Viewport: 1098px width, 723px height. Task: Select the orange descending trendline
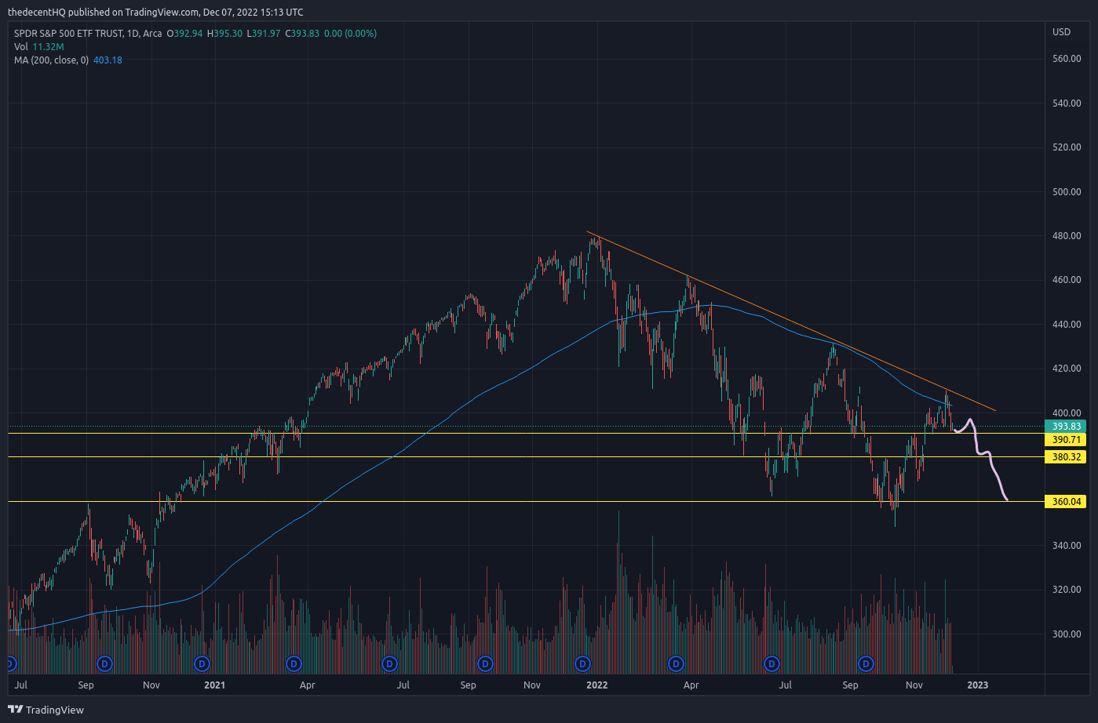pyautogui.click(x=793, y=322)
